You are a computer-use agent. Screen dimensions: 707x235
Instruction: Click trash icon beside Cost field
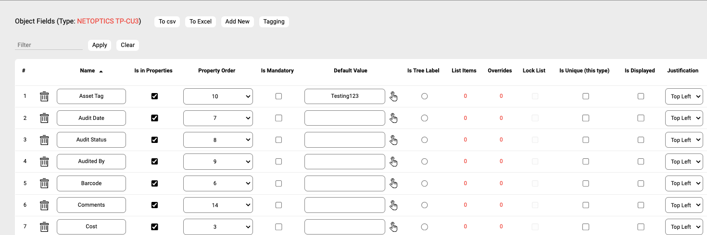[44, 226]
